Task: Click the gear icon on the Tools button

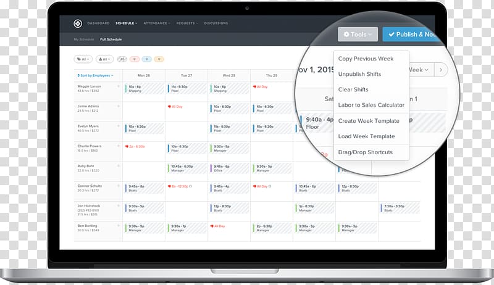Action: point(346,35)
